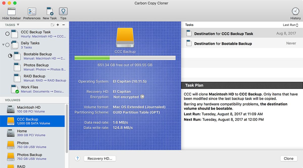Click the orange Photos volume icon

click(x=11, y=145)
